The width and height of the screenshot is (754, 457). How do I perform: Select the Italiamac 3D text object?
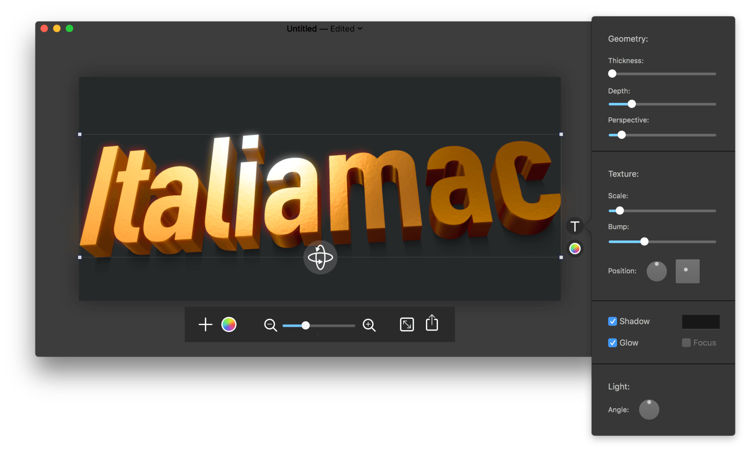[x=320, y=196]
